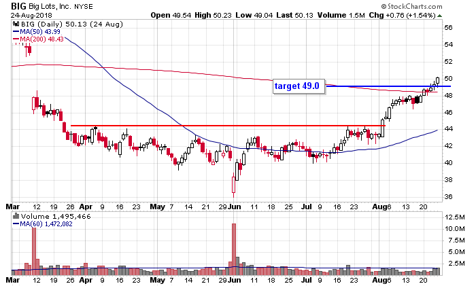Click the 44 price axis label
The image size is (476, 286).
[x=448, y=129]
